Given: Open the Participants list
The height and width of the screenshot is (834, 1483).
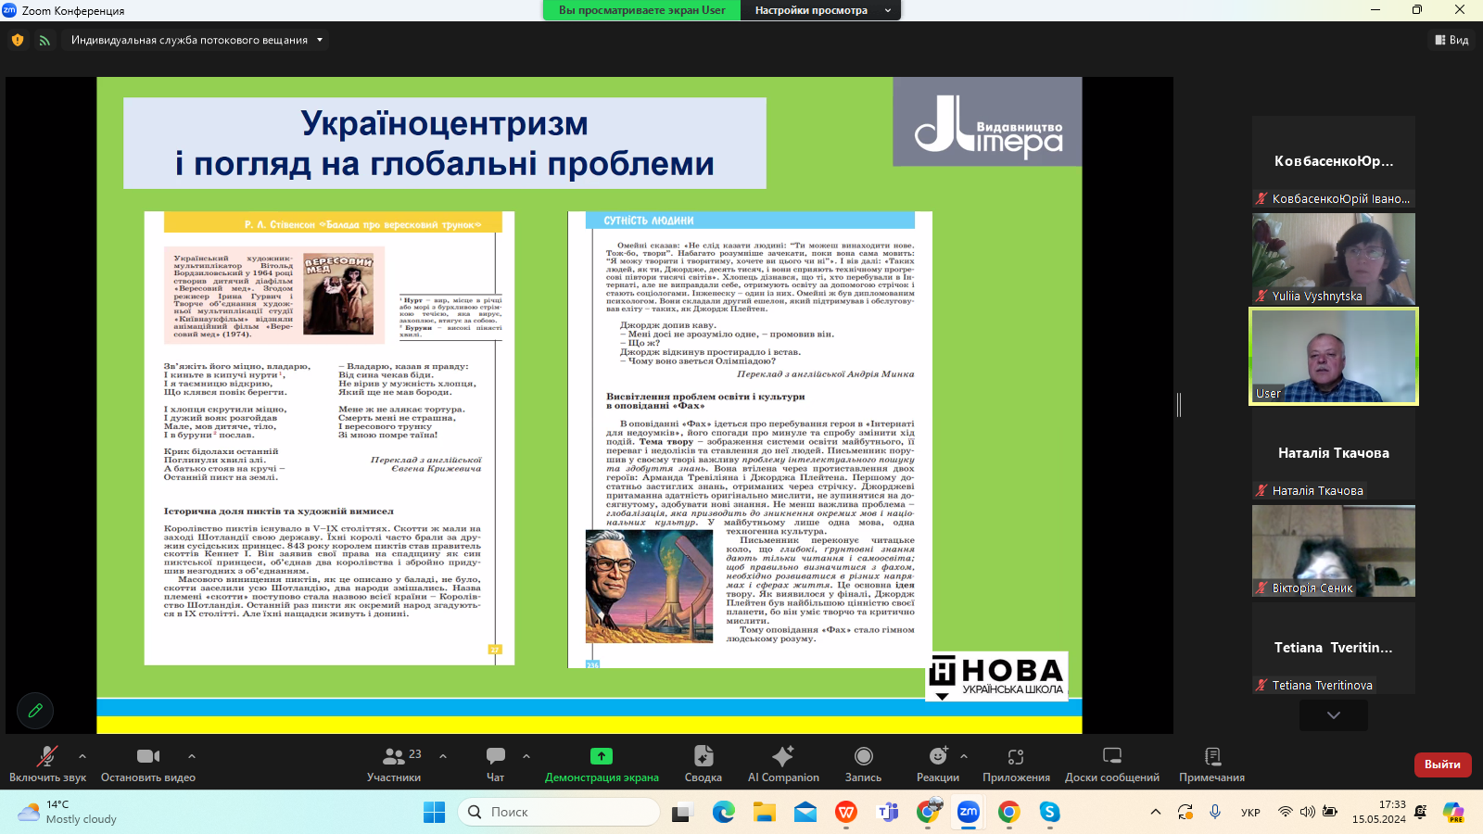Looking at the screenshot, I should 394,757.
